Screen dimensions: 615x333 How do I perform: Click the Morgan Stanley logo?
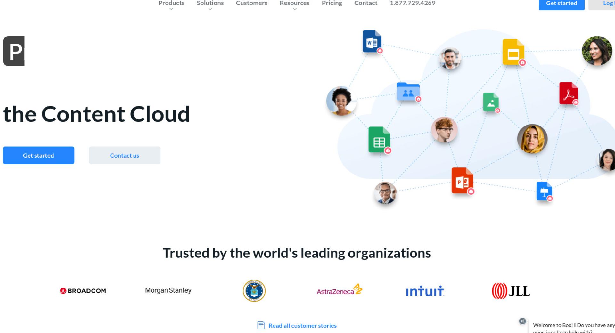click(168, 290)
